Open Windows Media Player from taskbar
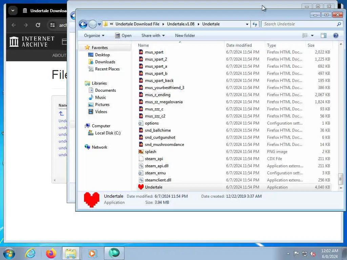This screenshot has width=347, height=260. pos(92,253)
